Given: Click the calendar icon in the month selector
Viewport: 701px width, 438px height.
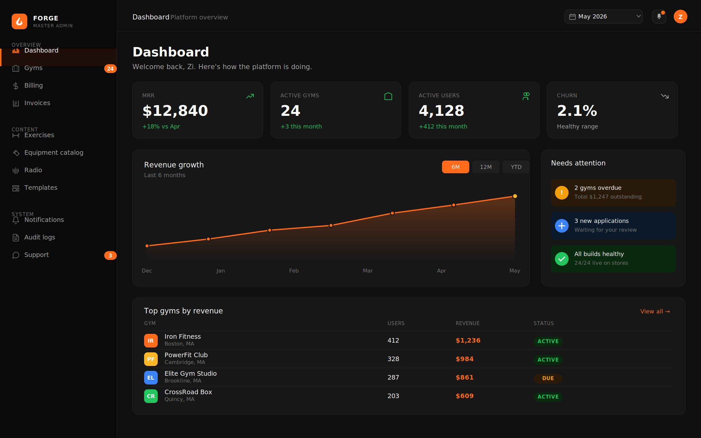Looking at the screenshot, I should (572, 17).
